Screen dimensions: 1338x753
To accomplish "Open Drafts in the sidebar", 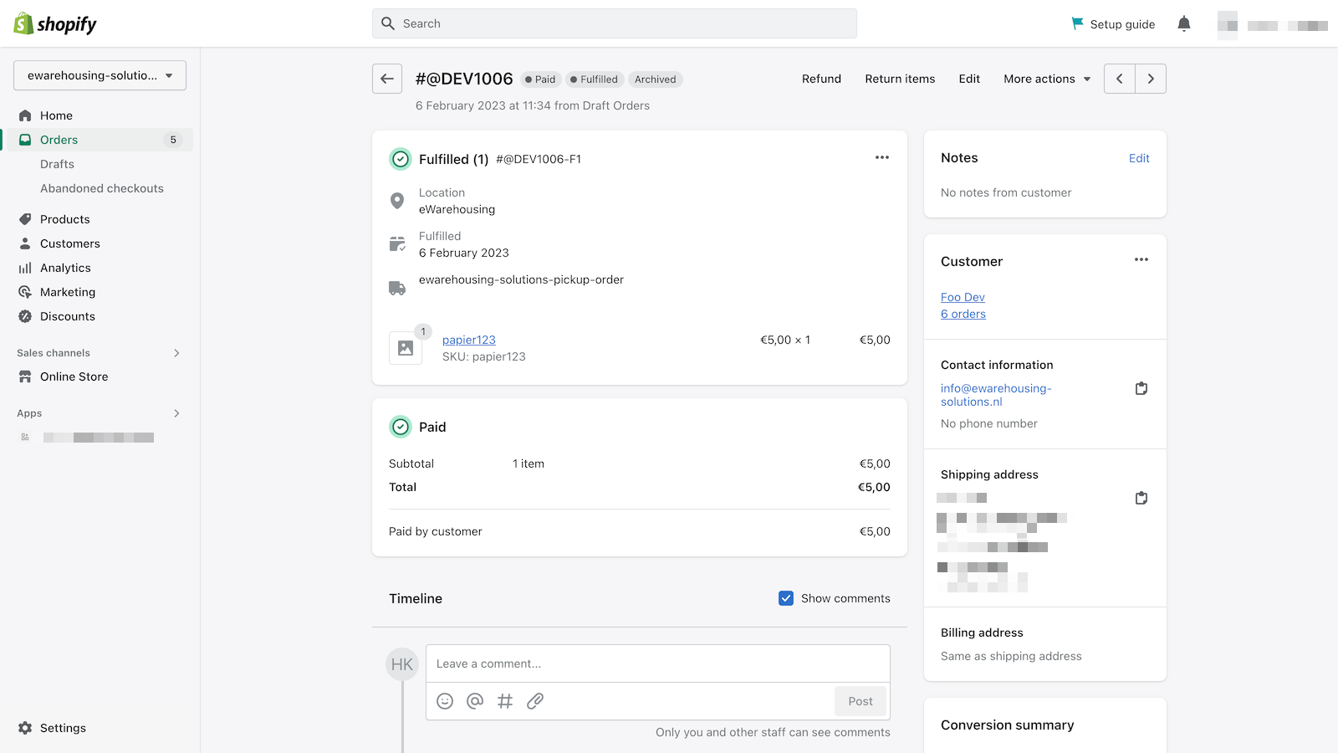I will click(57, 164).
